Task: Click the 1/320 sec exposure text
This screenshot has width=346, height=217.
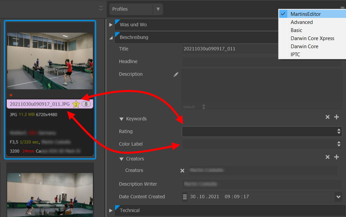Action: pyautogui.click(x=30, y=142)
